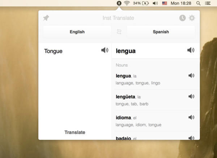This screenshot has width=217, height=158.
Task: Click the Nouns section heading
Action: pos(122,65)
